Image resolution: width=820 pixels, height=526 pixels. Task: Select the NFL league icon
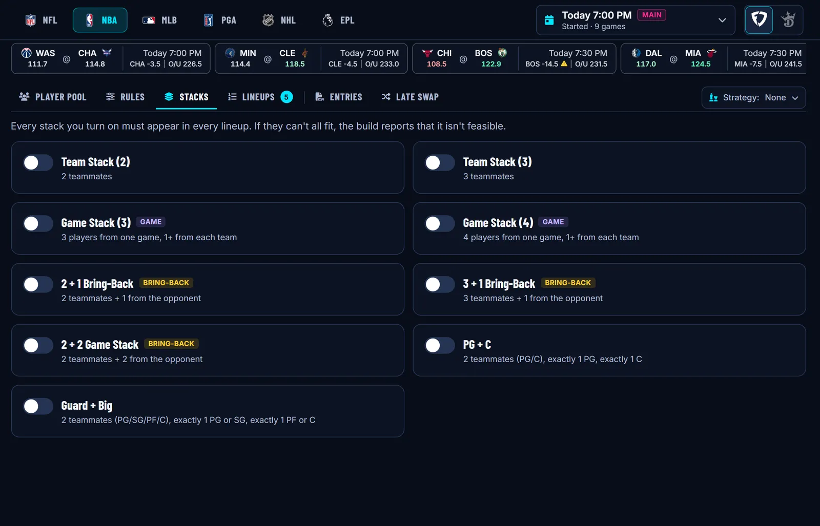pos(31,20)
